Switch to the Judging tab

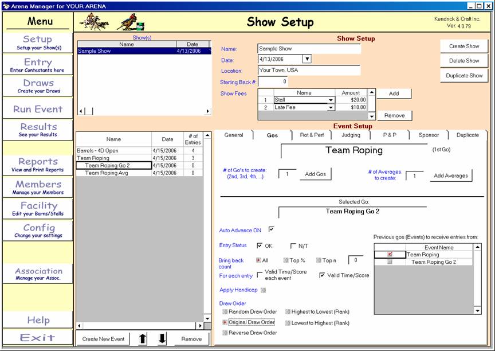351,135
